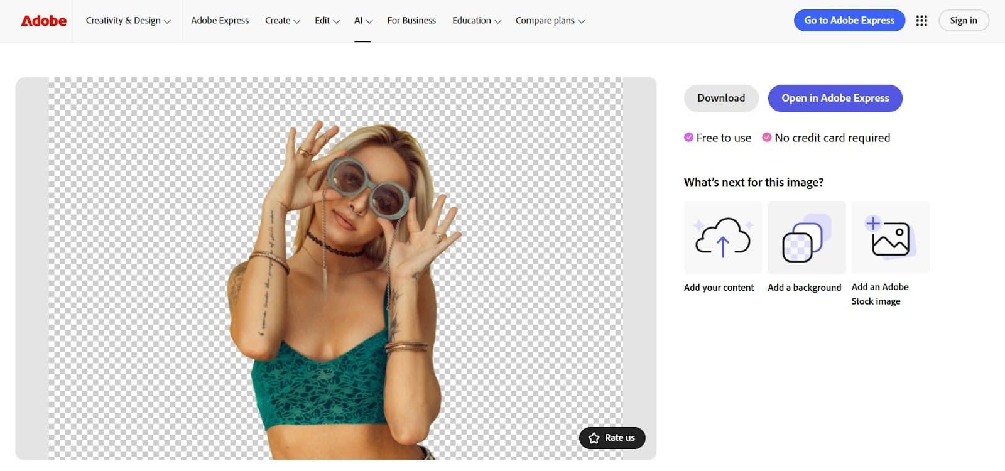1005x471 pixels.
Task: Click the Add an Adobe Stock image icon
Action: (890, 237)
